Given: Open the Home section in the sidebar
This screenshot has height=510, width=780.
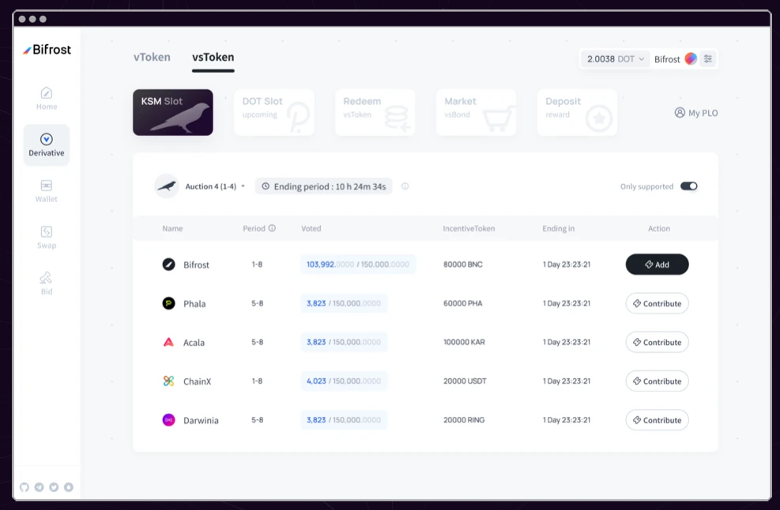Looking at the screenshot, I should pyautogui.click(x=47, y=99).
